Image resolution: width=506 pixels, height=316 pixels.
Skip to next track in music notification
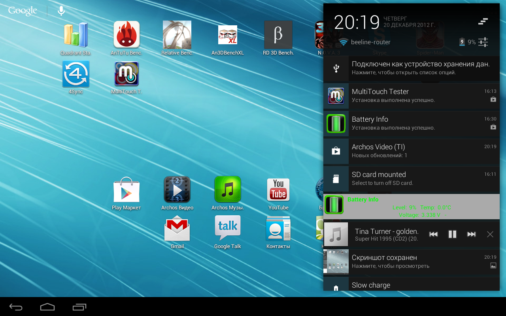(471, 234)
